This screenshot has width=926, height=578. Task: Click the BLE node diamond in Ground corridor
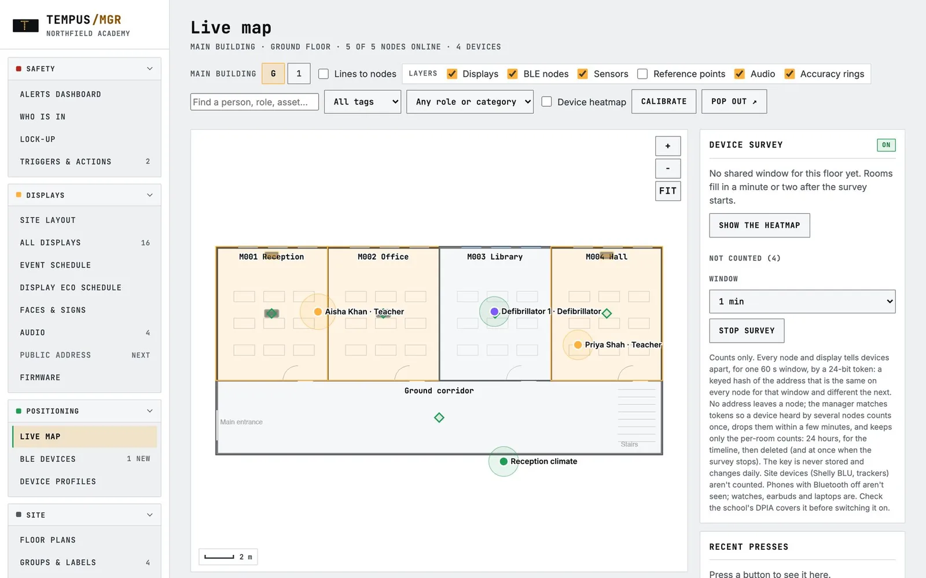coord(439,417)
